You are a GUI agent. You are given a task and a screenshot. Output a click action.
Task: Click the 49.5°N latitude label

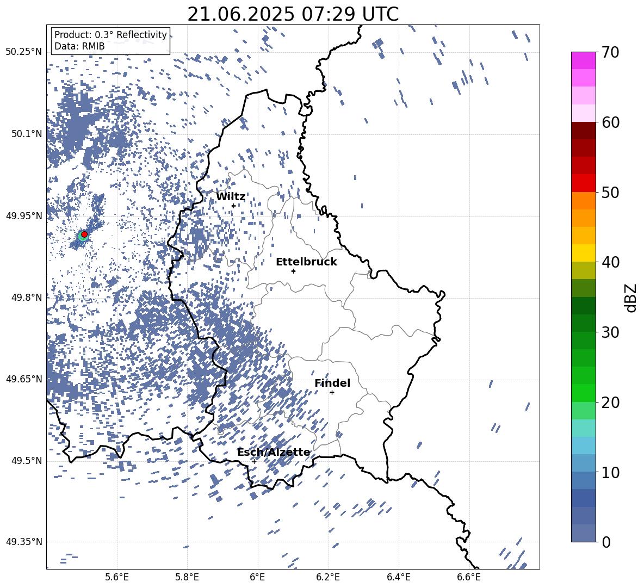(x=27, y=460)
